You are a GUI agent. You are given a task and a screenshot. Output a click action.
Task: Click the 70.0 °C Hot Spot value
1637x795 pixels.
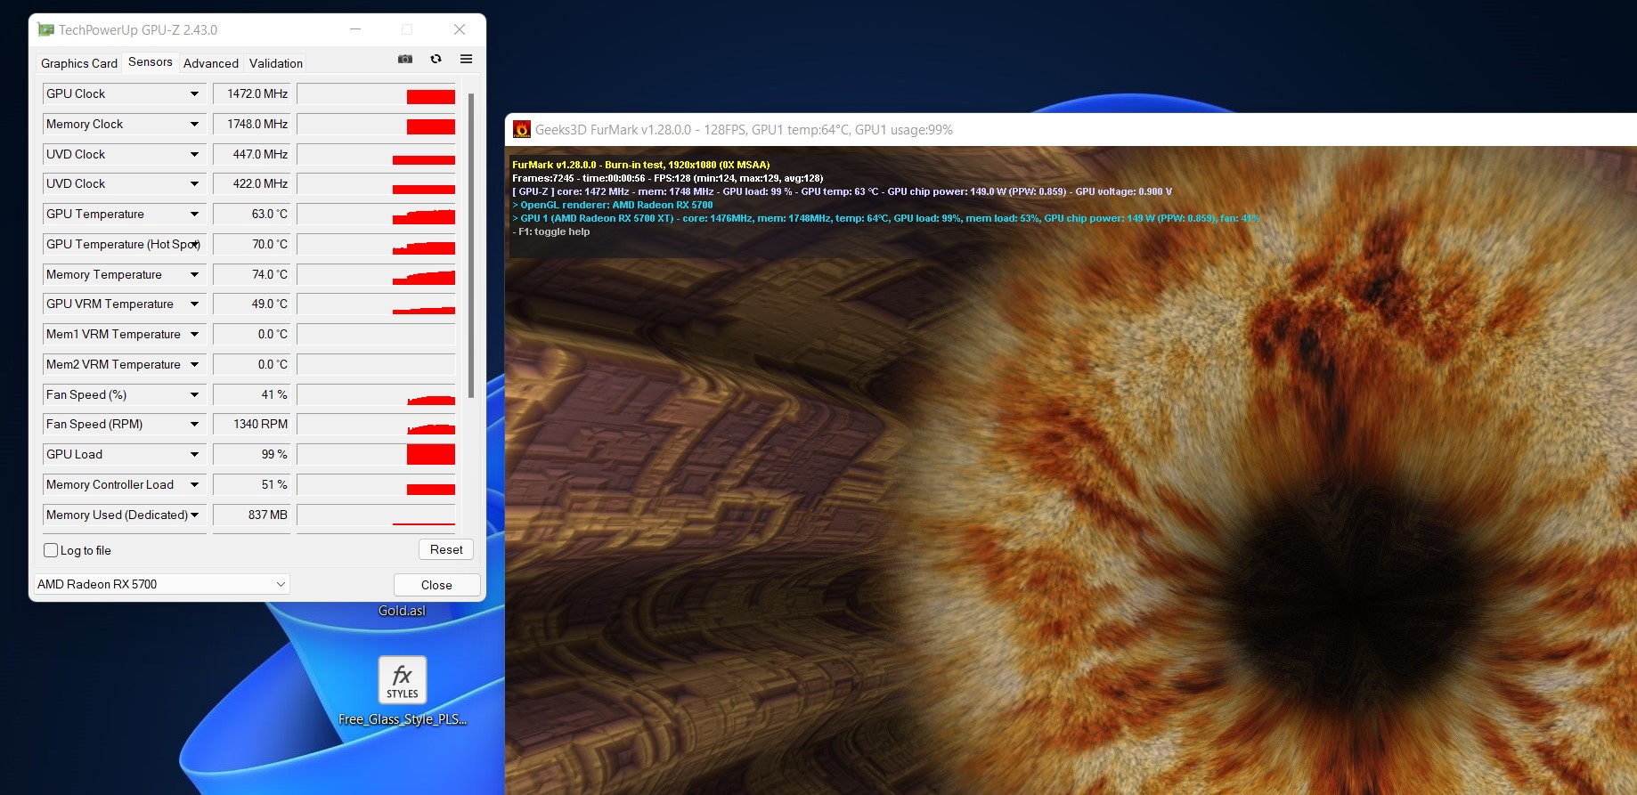pos(254,245)
